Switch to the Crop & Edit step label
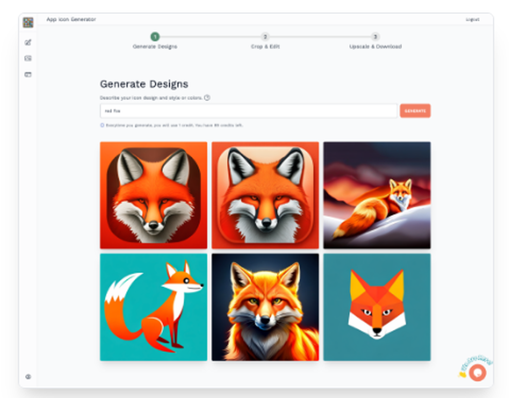Viewport: 509px width, 398px height. [x=265, y=46]
